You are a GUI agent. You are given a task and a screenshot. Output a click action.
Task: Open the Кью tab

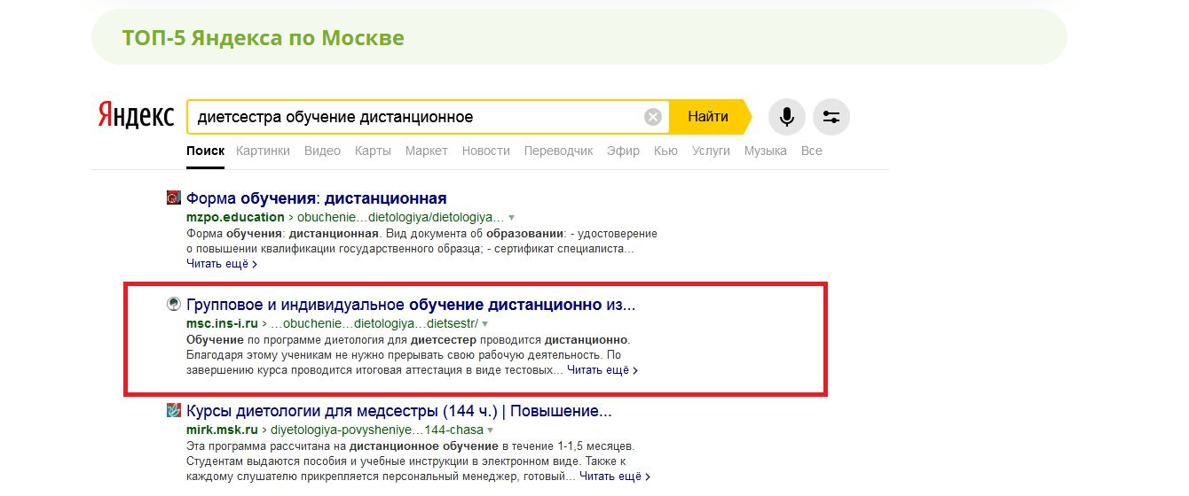(x=665, y=151)
